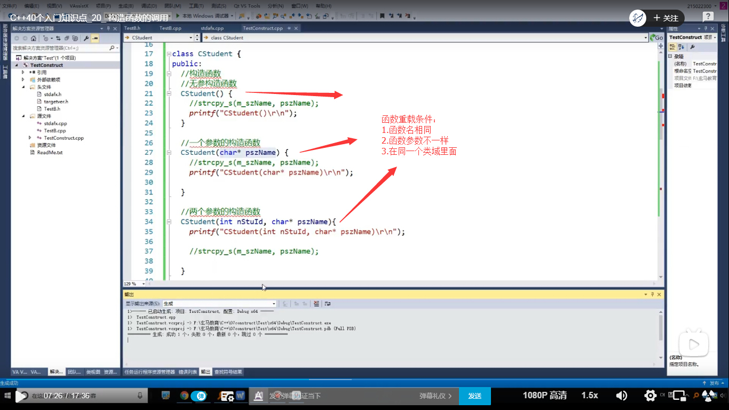Click the Solution Explorer search field
The image size is (729, 410).
pyautogui.click(x=60, y=48)
